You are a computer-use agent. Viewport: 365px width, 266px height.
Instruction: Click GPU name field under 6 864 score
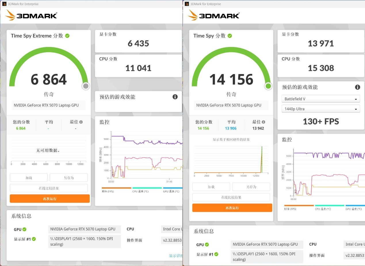click(x=49, y=105)
